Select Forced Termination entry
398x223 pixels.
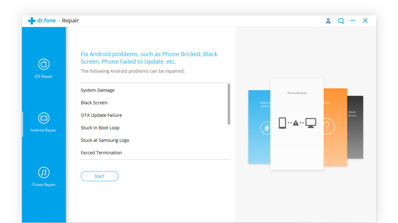[x=102, y=153]
